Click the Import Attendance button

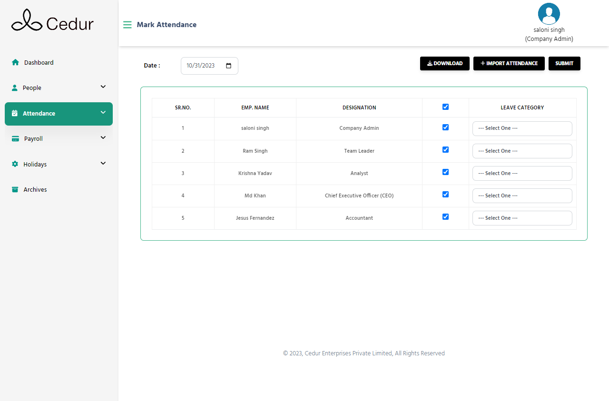coord(509,63)
